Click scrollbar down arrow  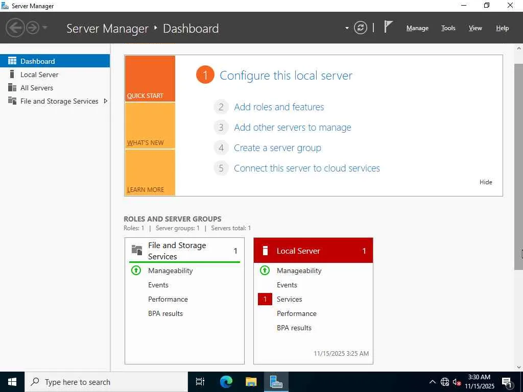tap(519, 367)
